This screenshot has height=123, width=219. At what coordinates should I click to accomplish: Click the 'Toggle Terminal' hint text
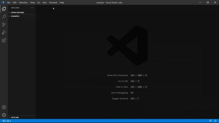(x=120, y=99)
